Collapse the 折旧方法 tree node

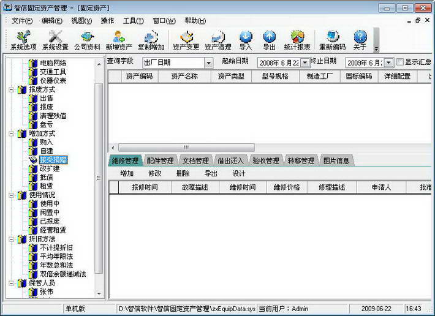click(12, 239)
